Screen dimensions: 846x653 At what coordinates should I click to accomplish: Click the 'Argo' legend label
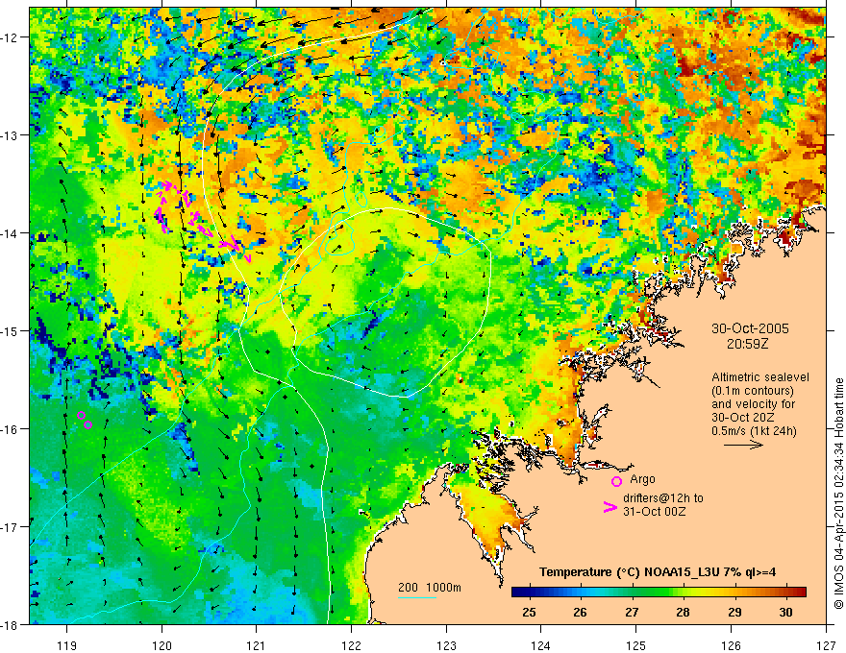[642, 479]
